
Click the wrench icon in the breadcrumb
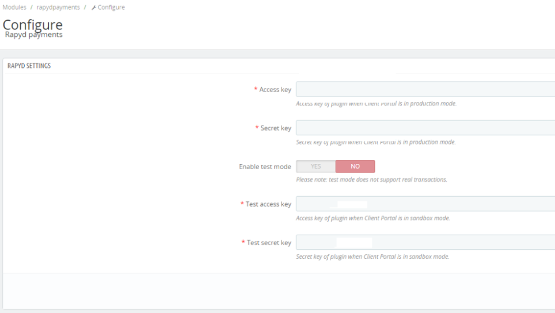pyautogui.click(x=93, y=7)
